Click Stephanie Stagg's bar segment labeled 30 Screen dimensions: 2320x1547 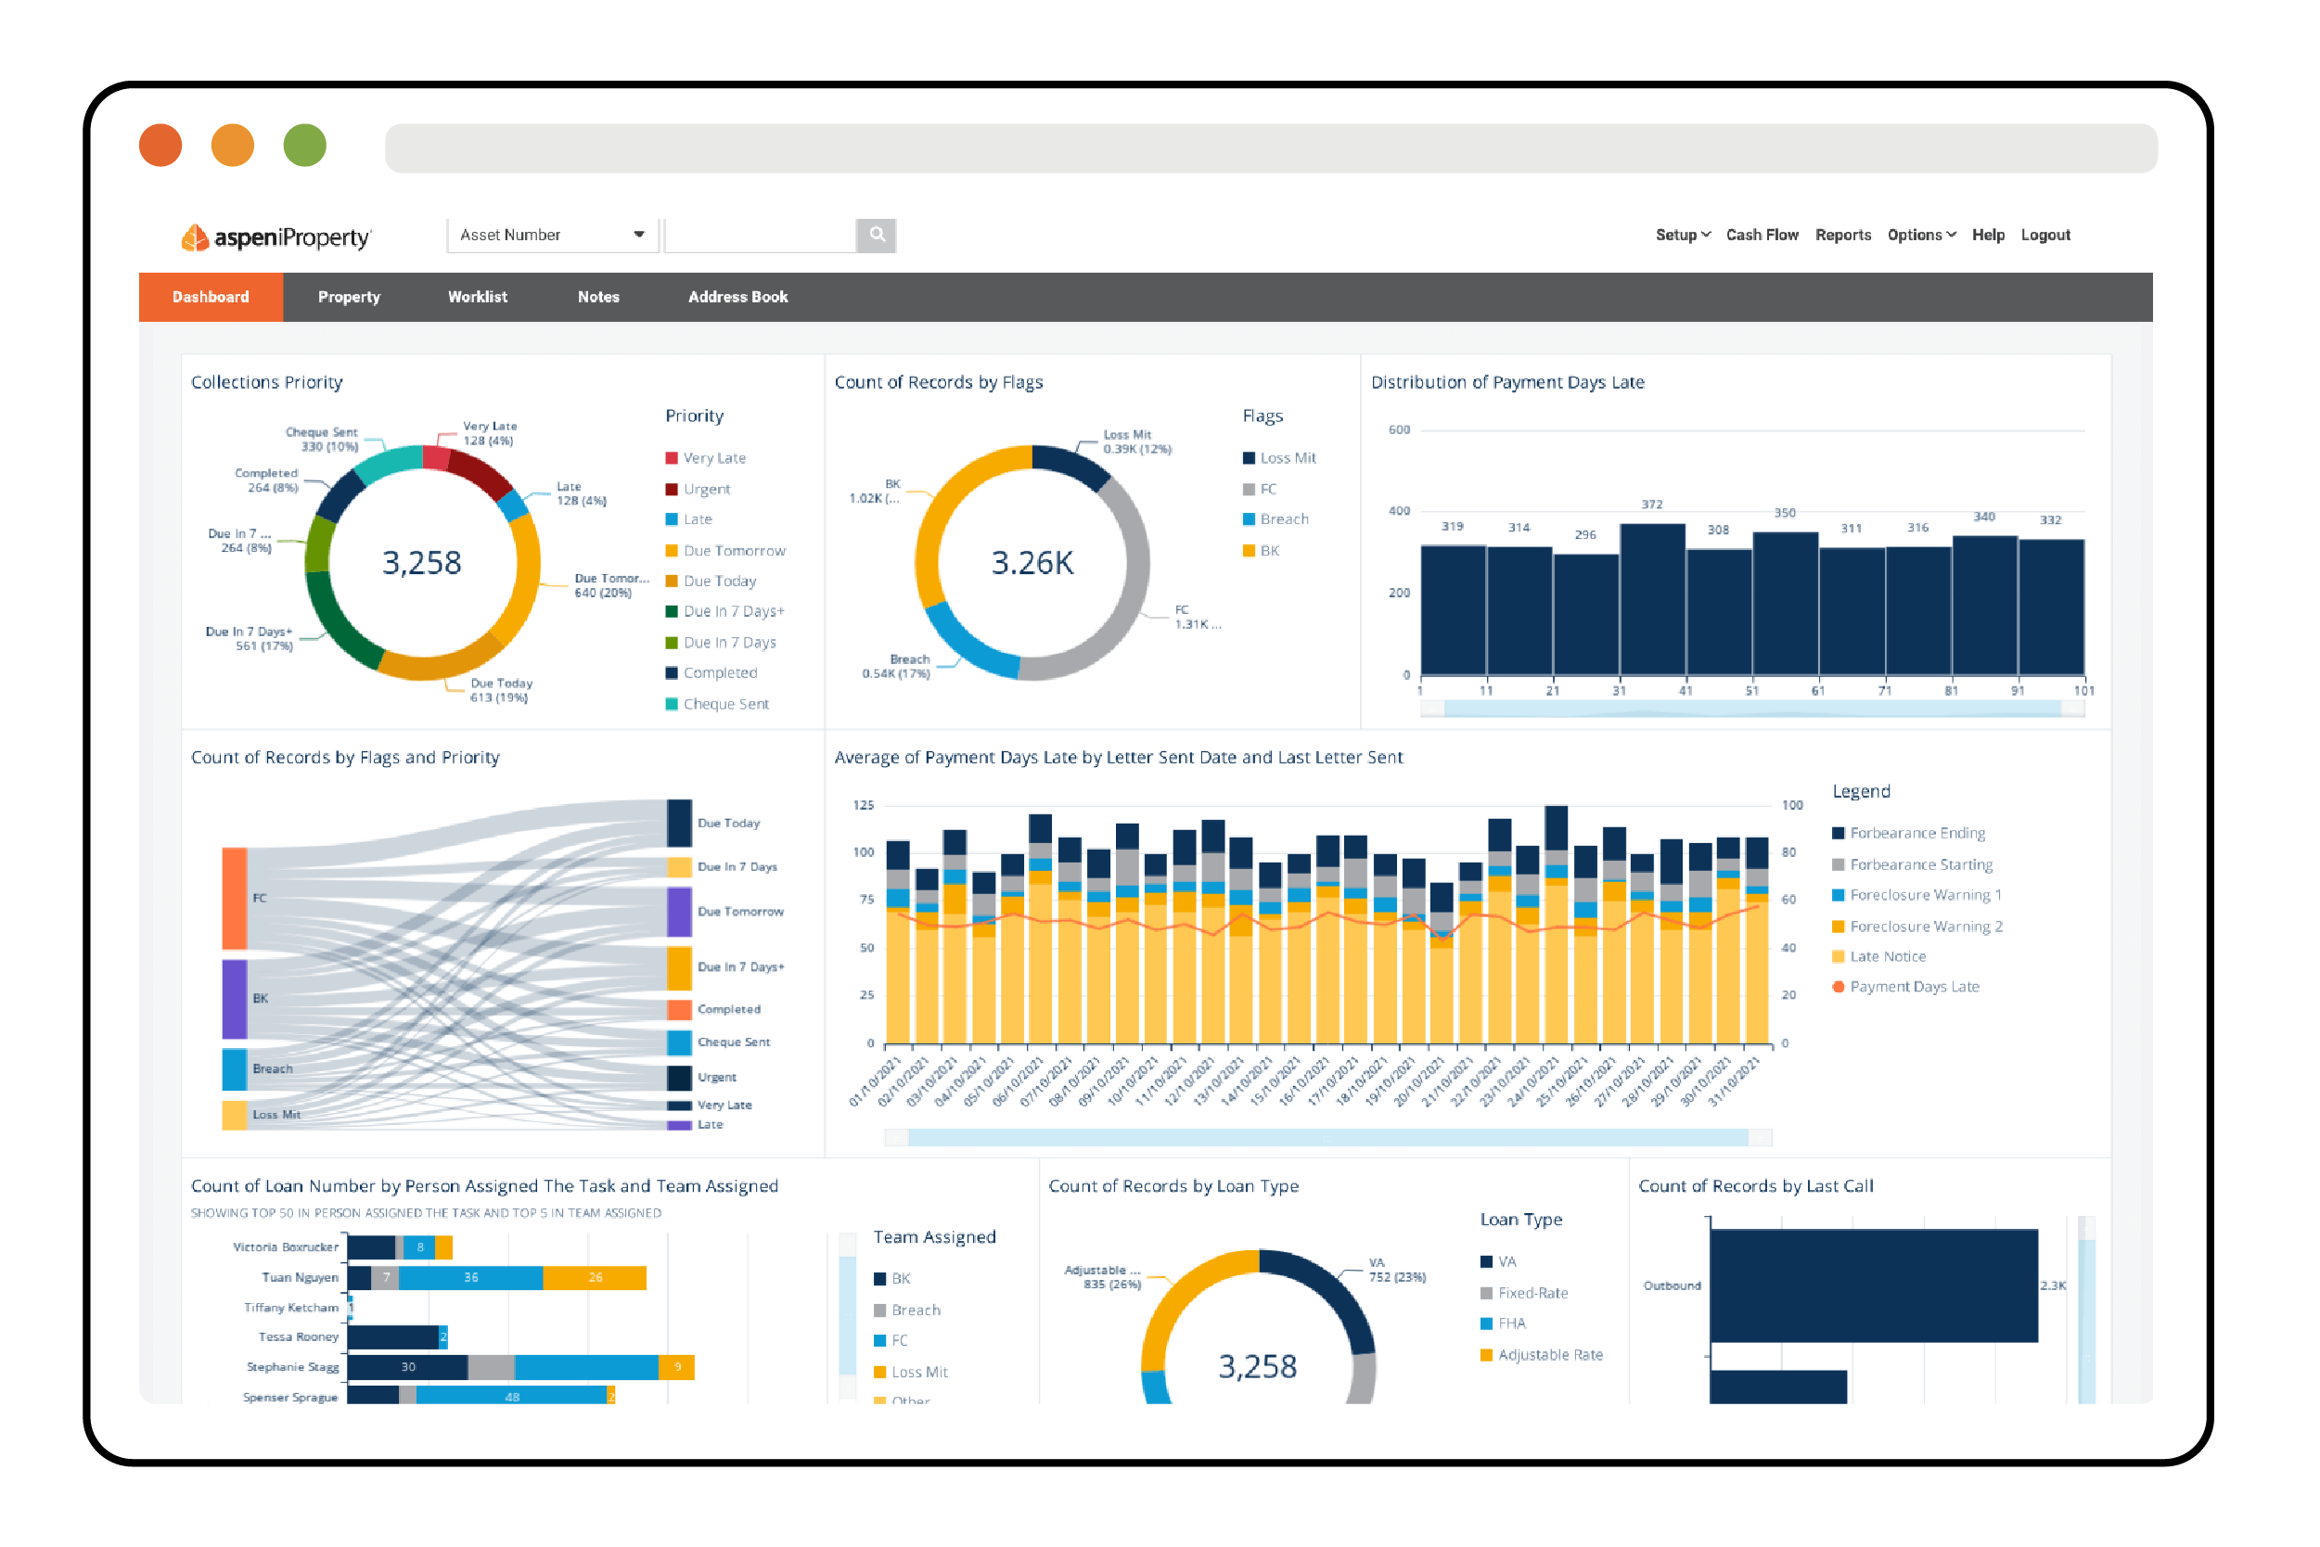point(407,1367)
